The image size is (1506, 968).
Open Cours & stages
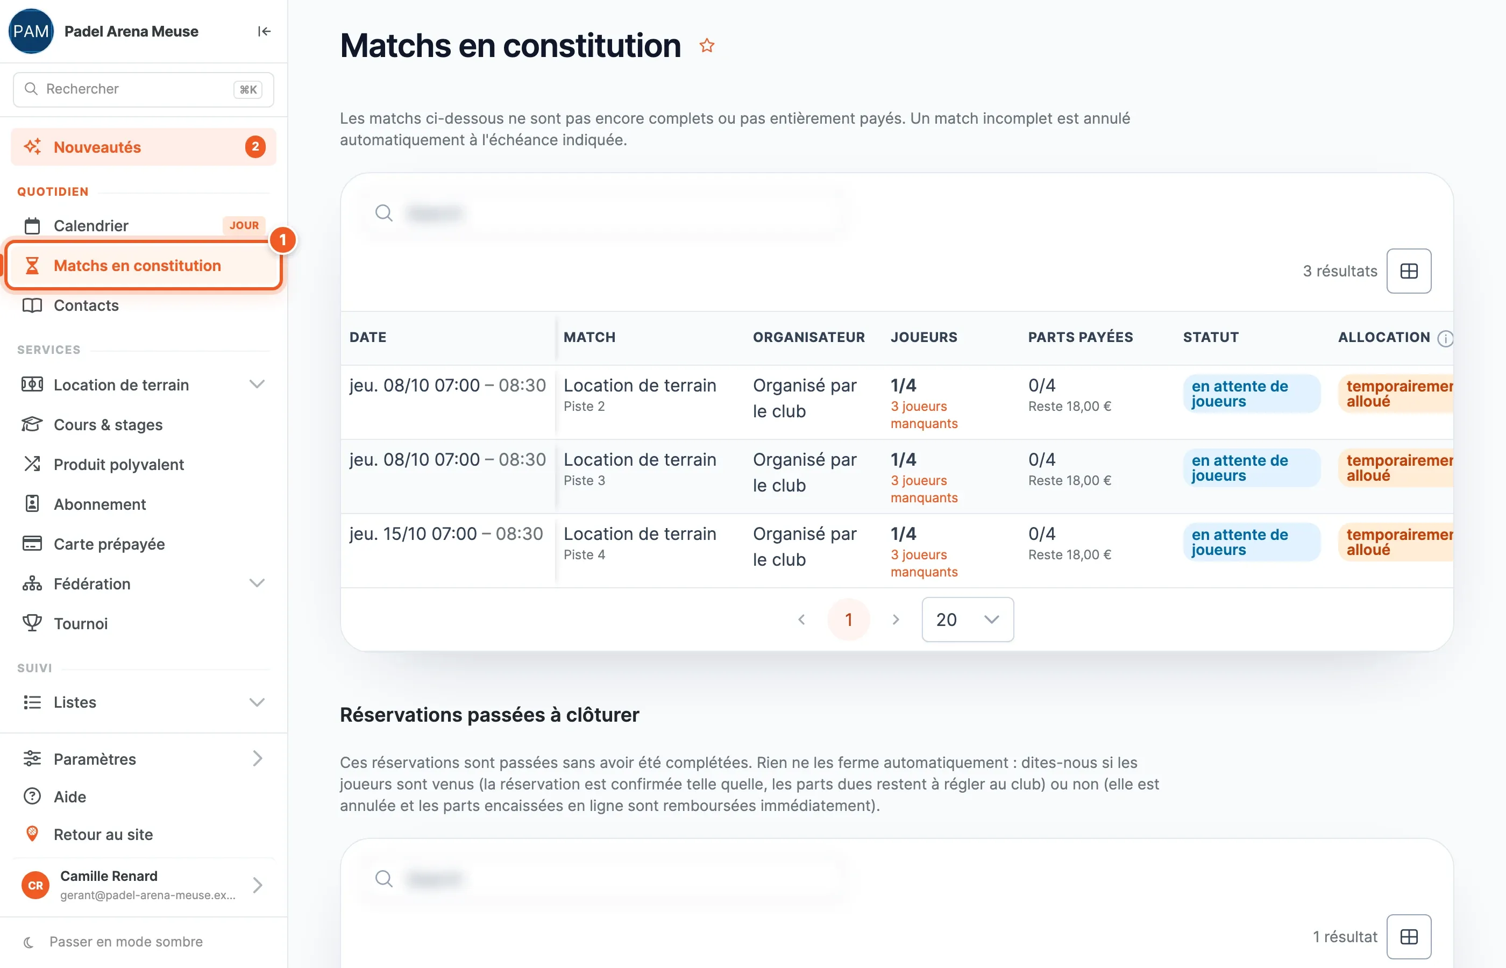click(x=143, y=425)
